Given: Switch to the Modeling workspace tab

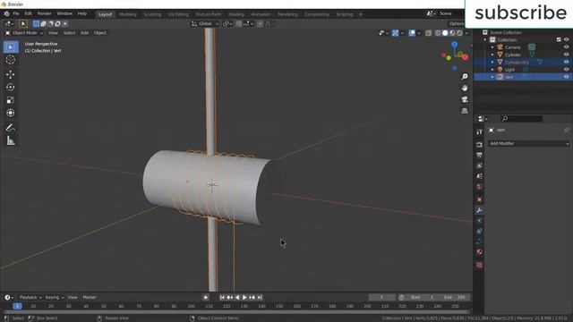Looking at the screenshot, I should (x=128, y=14).
